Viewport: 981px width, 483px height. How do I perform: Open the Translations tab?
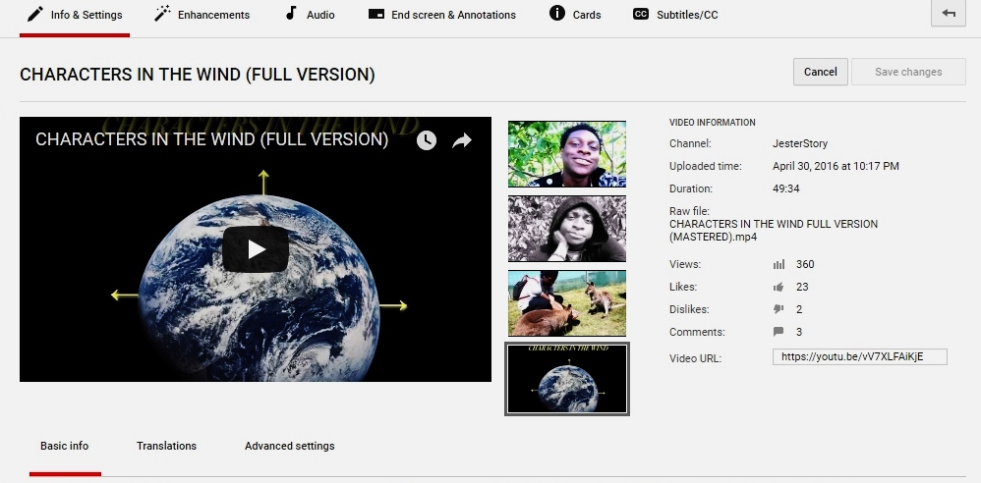coord(166,446)
